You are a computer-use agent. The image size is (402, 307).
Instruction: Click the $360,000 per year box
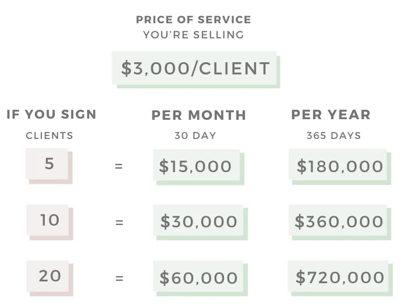click(339, 222)
